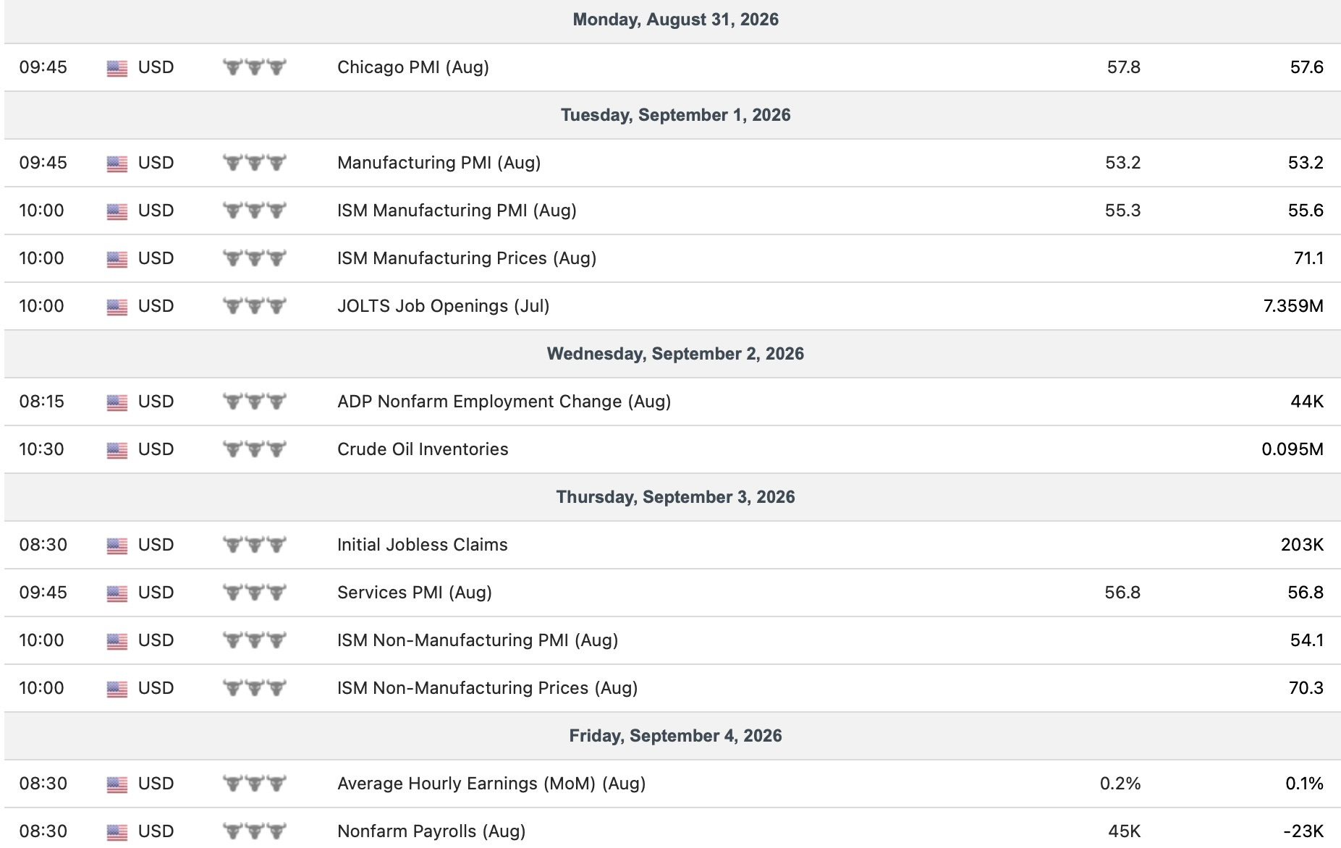Open the ADP Nonfarm Employment Change event
Viewport: 1341px width, 848px height.
click(504, 402)
